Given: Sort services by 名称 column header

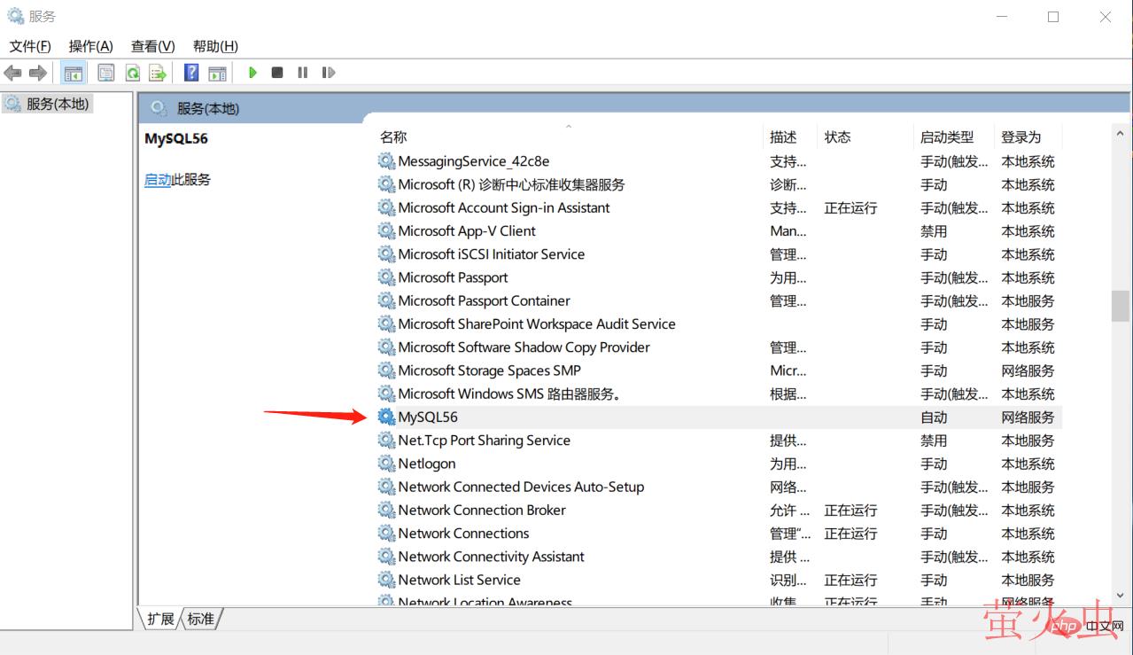Looking at the screenshot, I should (x=393, y=137).
